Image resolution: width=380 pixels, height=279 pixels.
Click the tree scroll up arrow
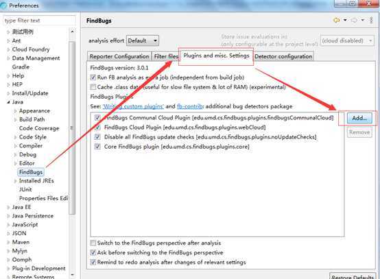pyautogui.click(x=72, y=32)
